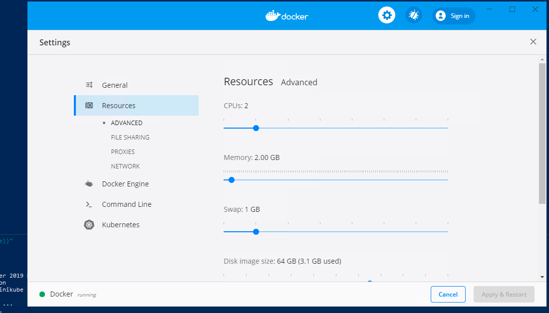The height and width of the screenshot is (313, 549).
Task: Close the Docker Desktop window
Action: tap(535, 9)
